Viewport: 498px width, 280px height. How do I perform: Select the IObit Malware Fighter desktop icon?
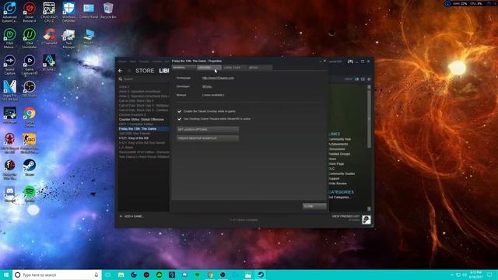[x=9, y=38]
